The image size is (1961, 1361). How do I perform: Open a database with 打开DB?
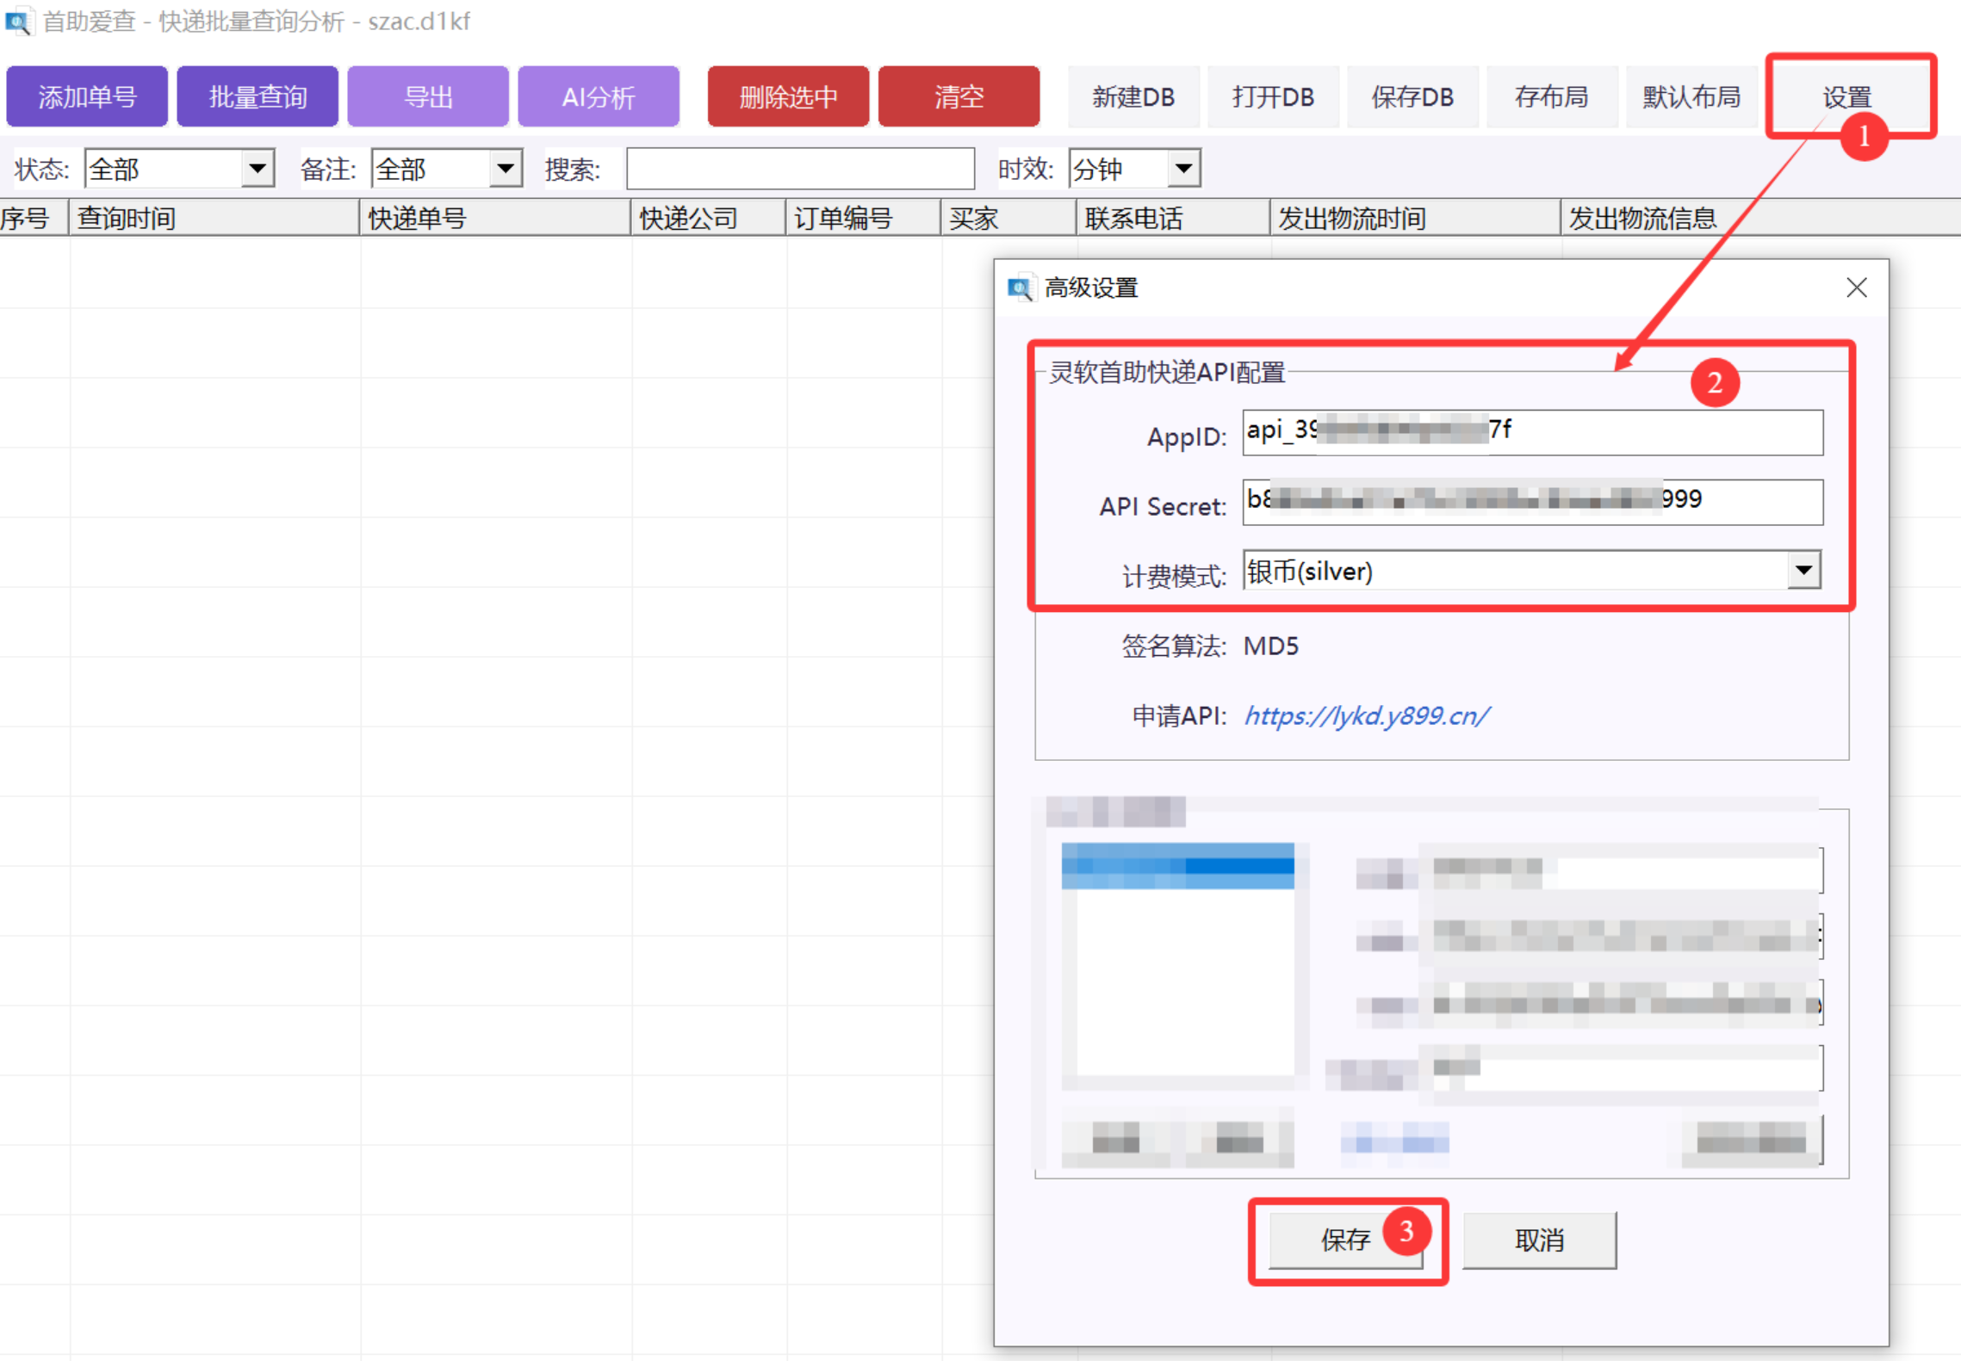1273,96
